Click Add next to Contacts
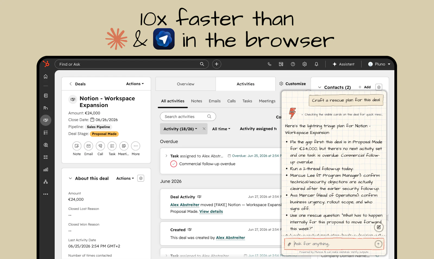 tap(365, 87)
